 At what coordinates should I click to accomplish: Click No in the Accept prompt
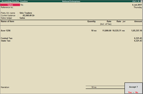(x=137, y=92)
